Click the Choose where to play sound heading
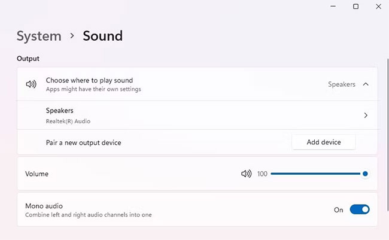 [89, 80]
